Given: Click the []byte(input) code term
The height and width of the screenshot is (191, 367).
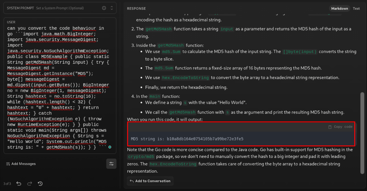Looking at the screenshot, I should (x=300, y=52).
